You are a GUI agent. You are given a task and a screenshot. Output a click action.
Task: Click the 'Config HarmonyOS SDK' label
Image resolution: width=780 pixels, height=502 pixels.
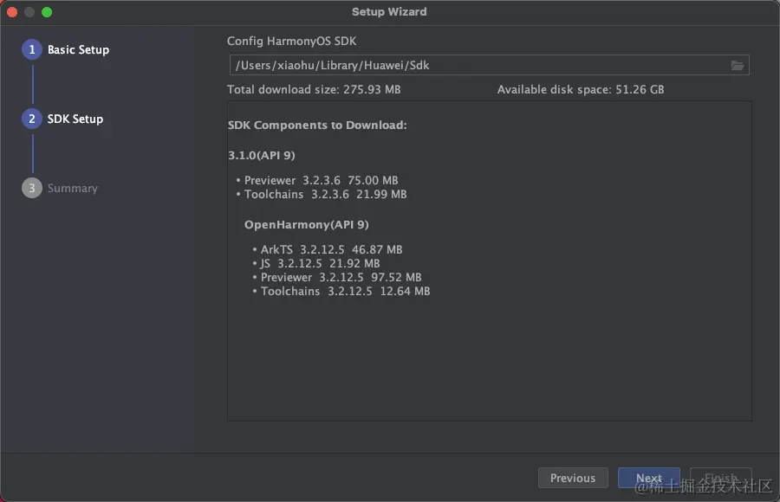pyautogui.click(x=291, y=42)
